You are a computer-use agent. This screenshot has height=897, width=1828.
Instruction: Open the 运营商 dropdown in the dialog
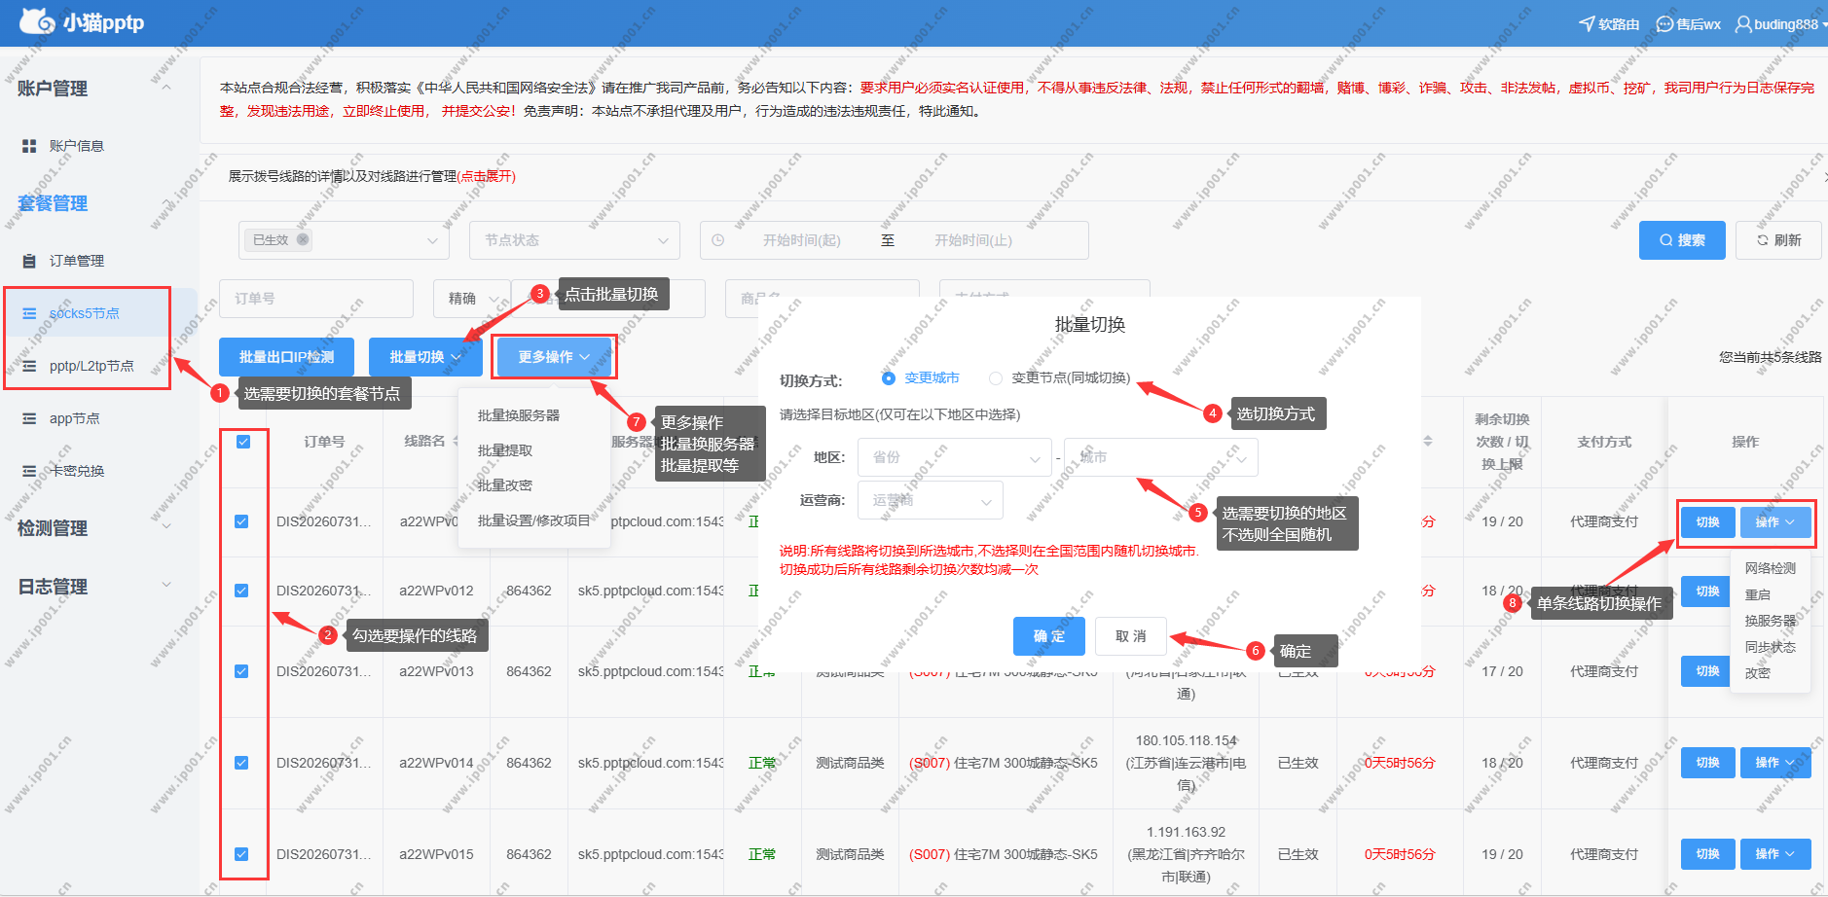[930, 500]
